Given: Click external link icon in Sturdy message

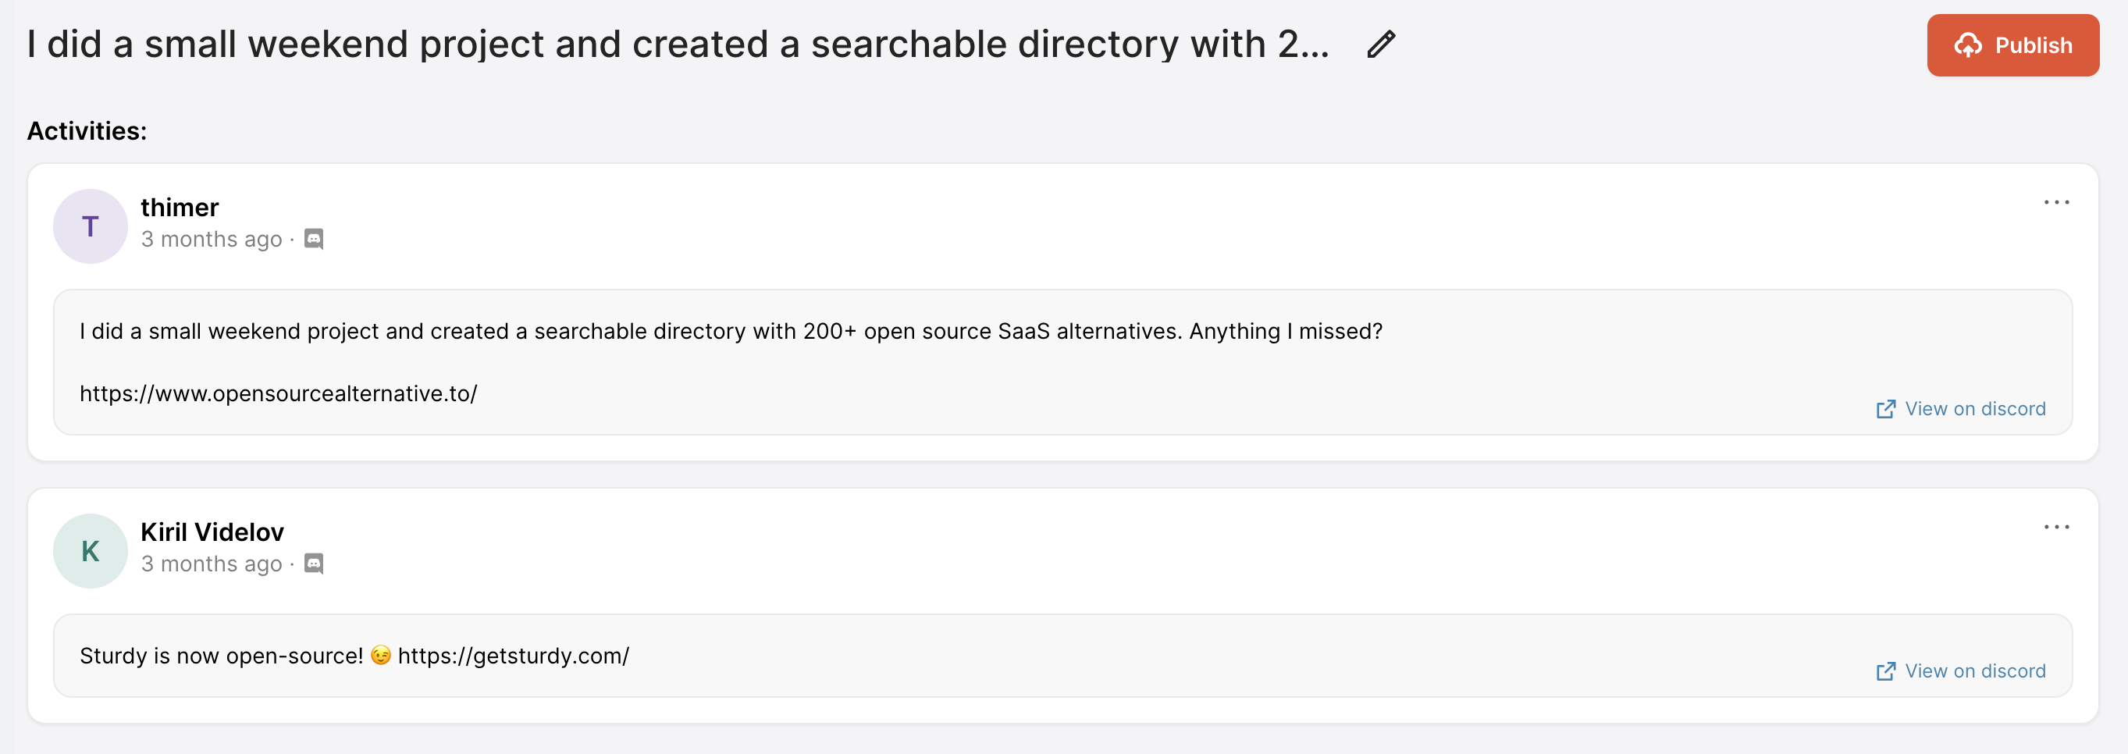Looking at the screenshot, I should [x=1885, y=671].
